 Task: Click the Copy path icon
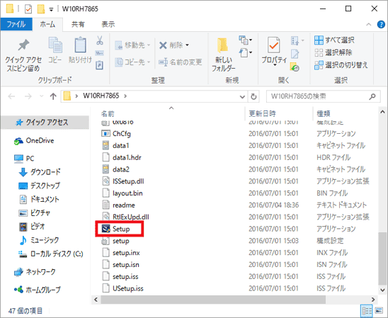(99, 53)
